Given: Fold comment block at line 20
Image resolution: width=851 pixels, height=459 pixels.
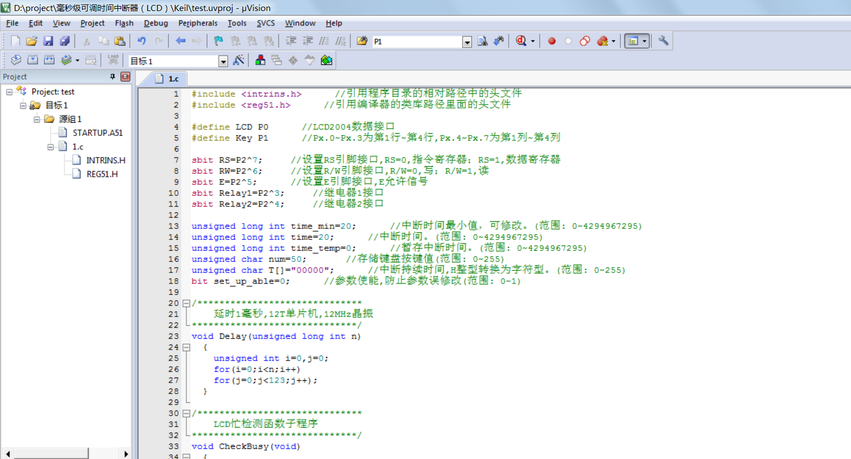Looking at the screenshot, I should (186, 303).
